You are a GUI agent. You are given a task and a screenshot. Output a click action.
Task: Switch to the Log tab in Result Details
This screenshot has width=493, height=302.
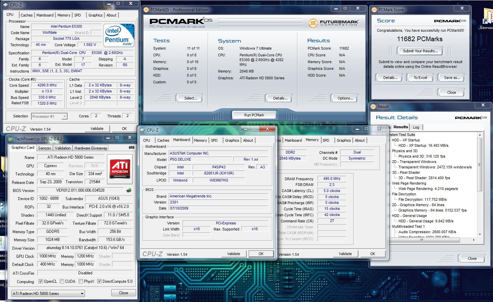[416, 127]
